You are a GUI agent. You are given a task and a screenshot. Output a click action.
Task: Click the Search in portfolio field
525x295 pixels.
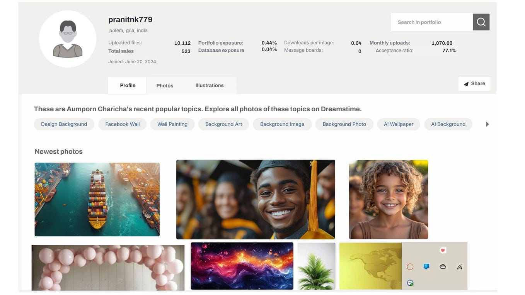(x=432, y=22)
